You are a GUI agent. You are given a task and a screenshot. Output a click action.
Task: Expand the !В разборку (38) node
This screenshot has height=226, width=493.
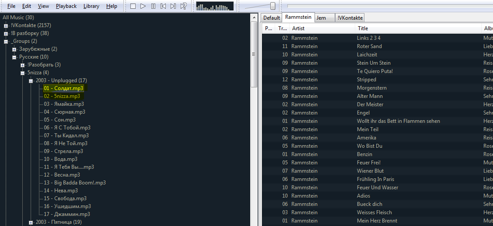6,34
